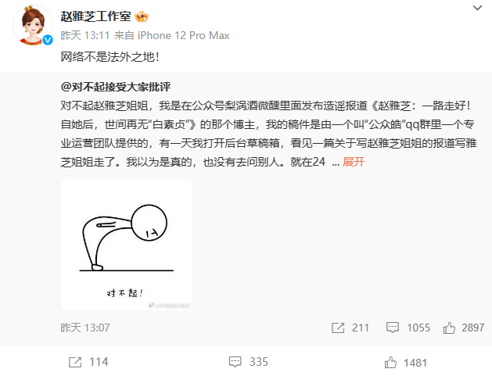Open @对不起接受大家批评 user profile

coord(116,87)
